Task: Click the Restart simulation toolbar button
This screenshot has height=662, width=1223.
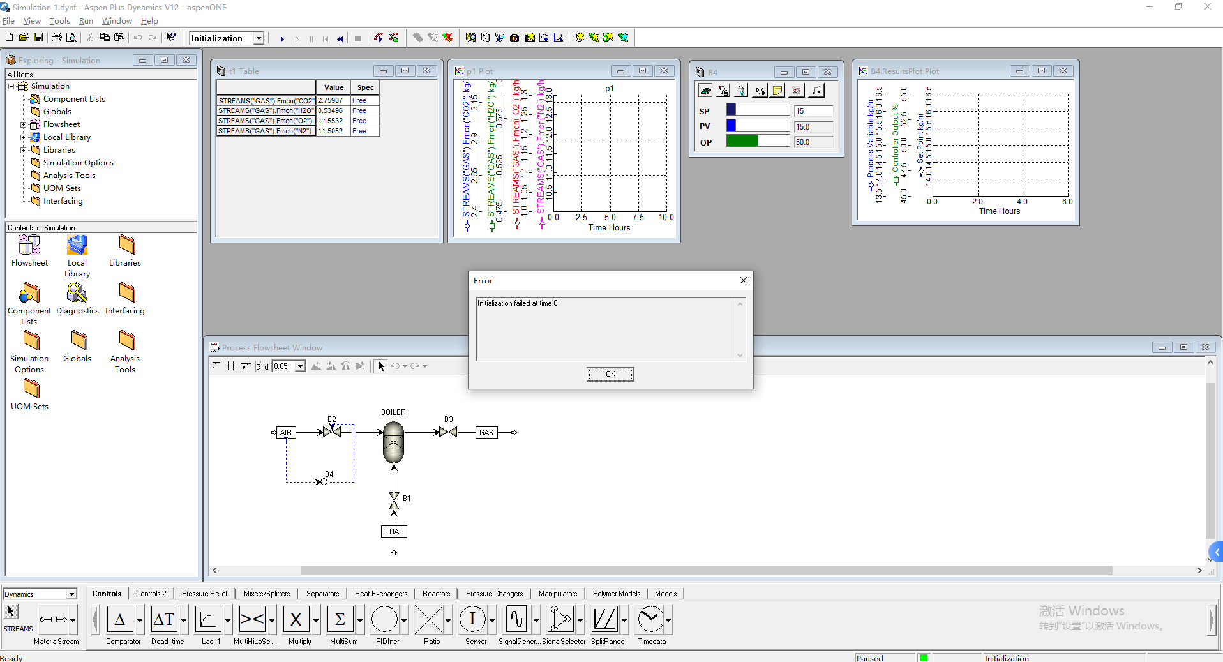Action: [x=326, y=39]
